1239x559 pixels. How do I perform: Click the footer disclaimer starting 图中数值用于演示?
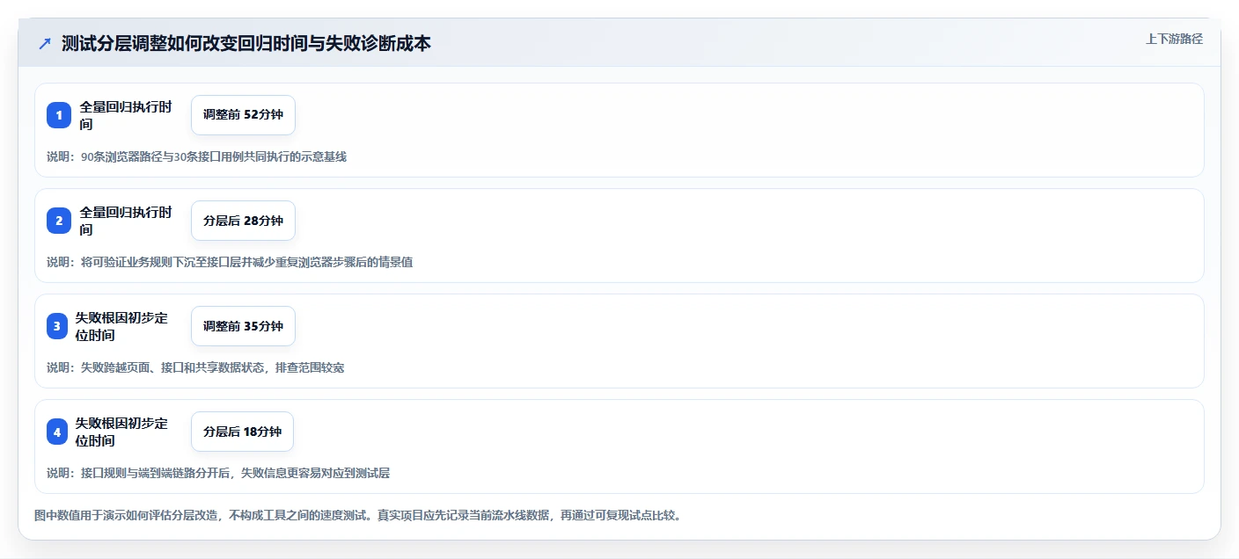pos(357,515)
